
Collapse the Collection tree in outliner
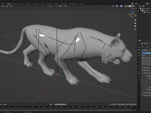141,10
